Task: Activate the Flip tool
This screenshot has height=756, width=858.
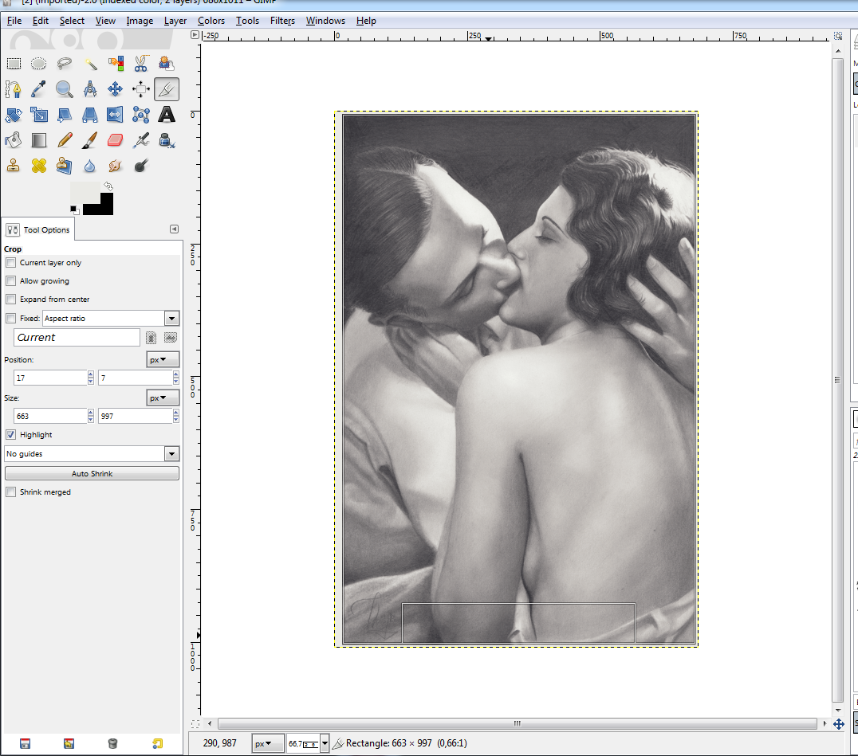Action: pyautogui.click(x=116, y=115)
